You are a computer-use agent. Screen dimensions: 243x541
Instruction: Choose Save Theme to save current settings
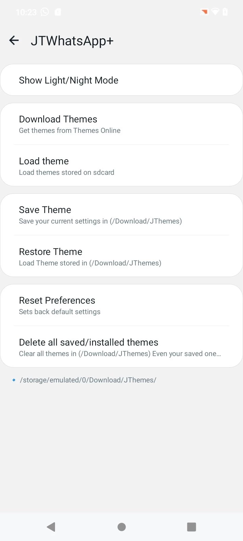click(122, 215)
